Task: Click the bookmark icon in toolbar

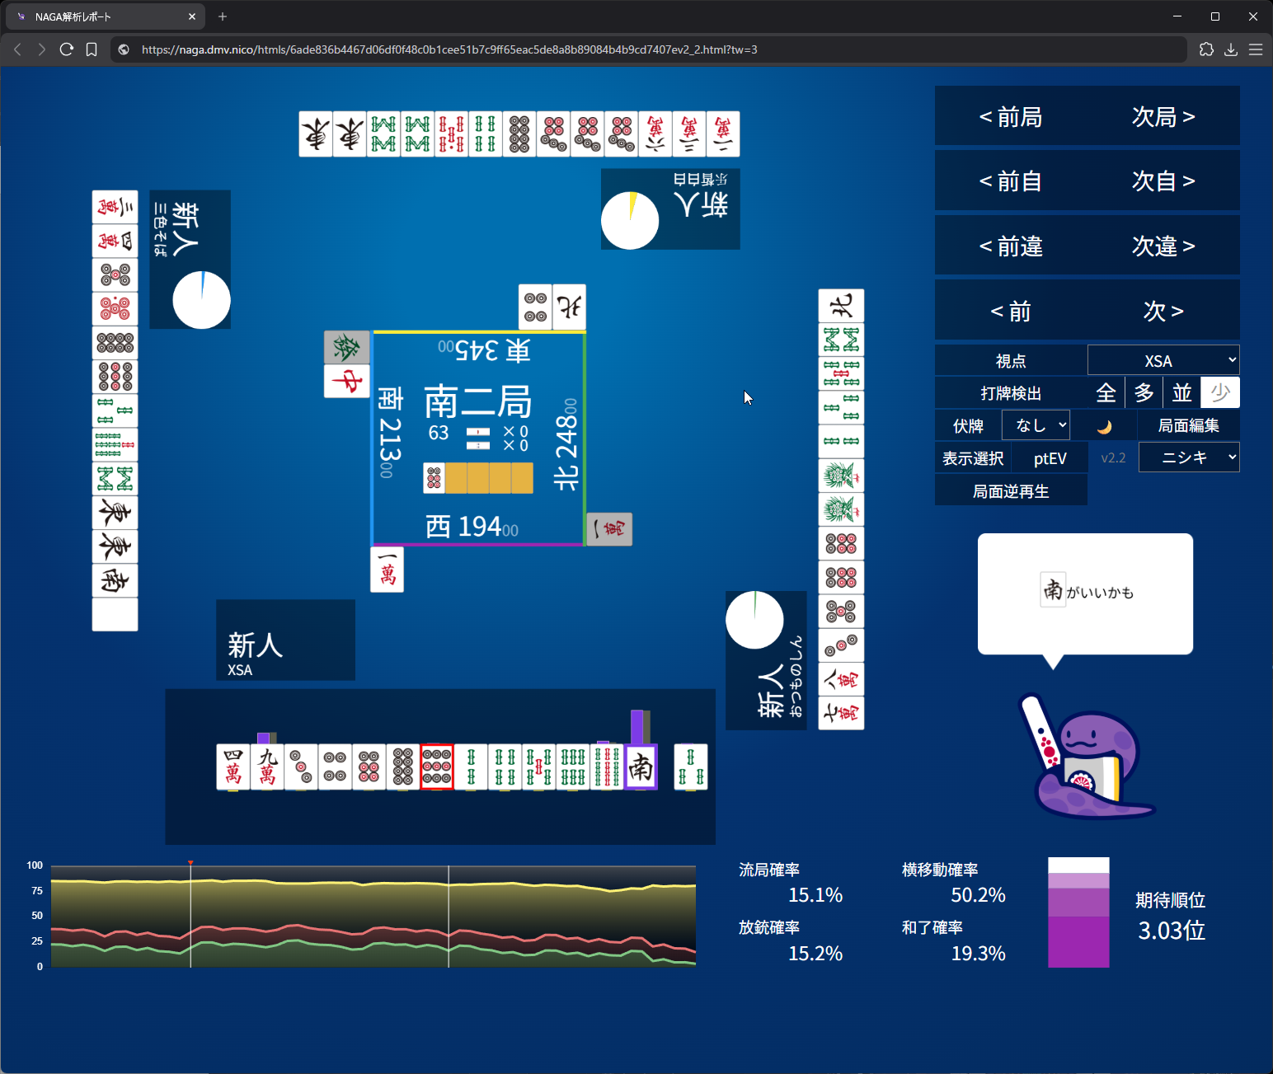Action: (92, 49)
